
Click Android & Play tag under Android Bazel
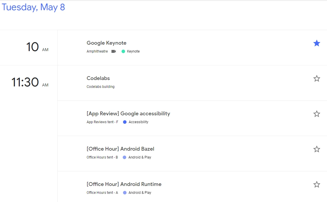click(x=140, y=157)
